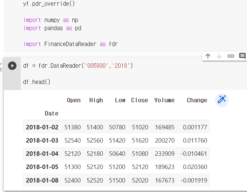Click Open value 51380
The width and height of the screenshot is (247, 192).
(73, 127)
